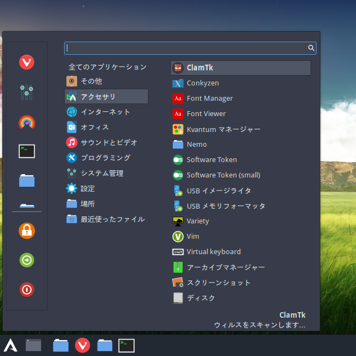Viewport: 356px width, 356px height.
Task: Select サウンドとビデオ category
Action: click(106, 142)
